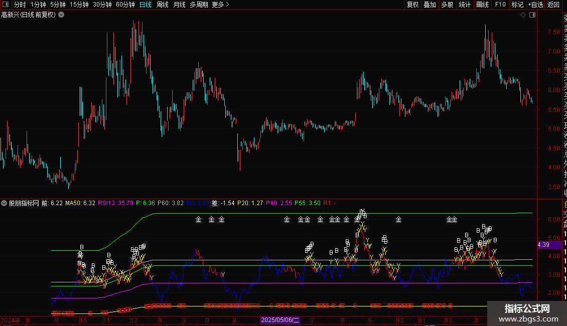Open the 多股 multi-stock view

coord(447,5)
